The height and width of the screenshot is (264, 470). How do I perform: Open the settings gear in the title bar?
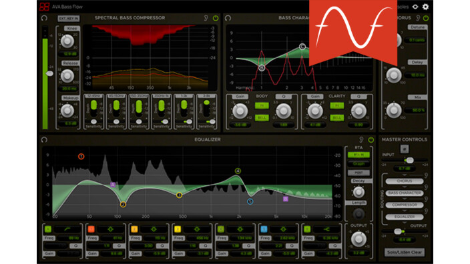425,7
